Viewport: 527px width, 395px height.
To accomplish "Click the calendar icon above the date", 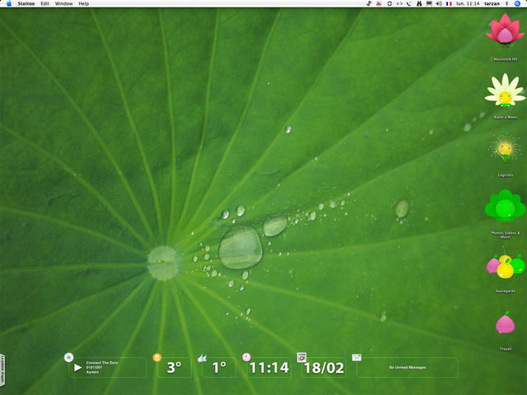I will [301, 357].
